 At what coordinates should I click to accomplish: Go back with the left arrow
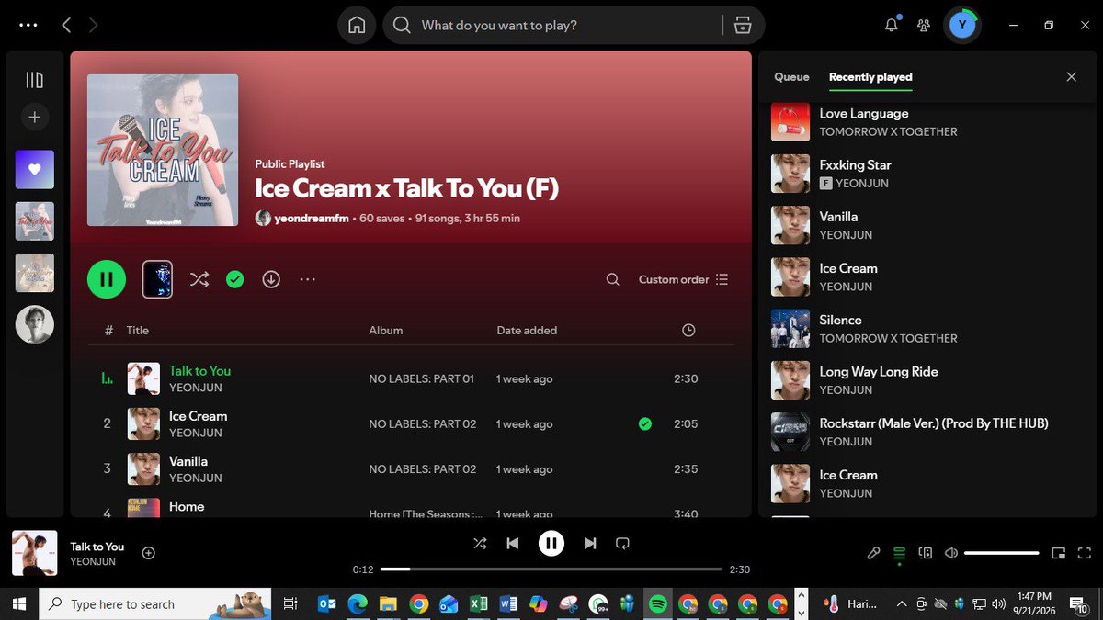click(66, 26)
